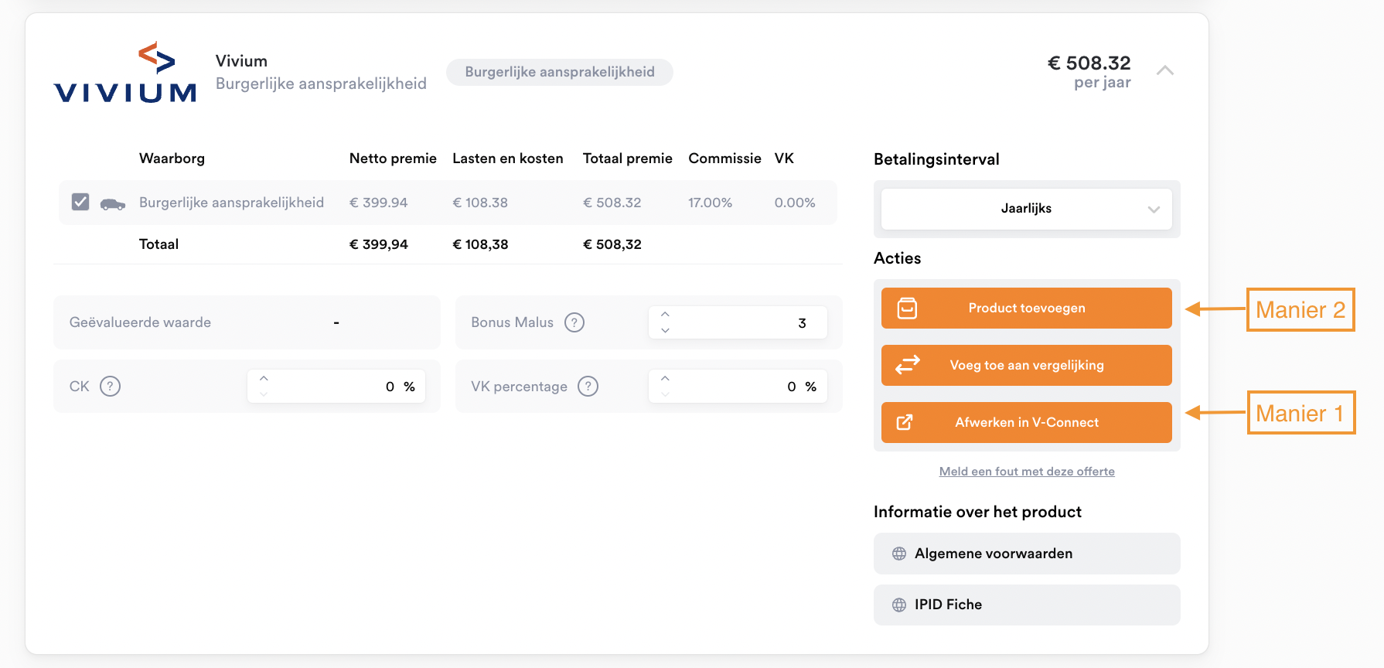Click the Product toevoegen button
Image resolution: width=1384 pixels, height=668 pixels.
click(1027, 308)
